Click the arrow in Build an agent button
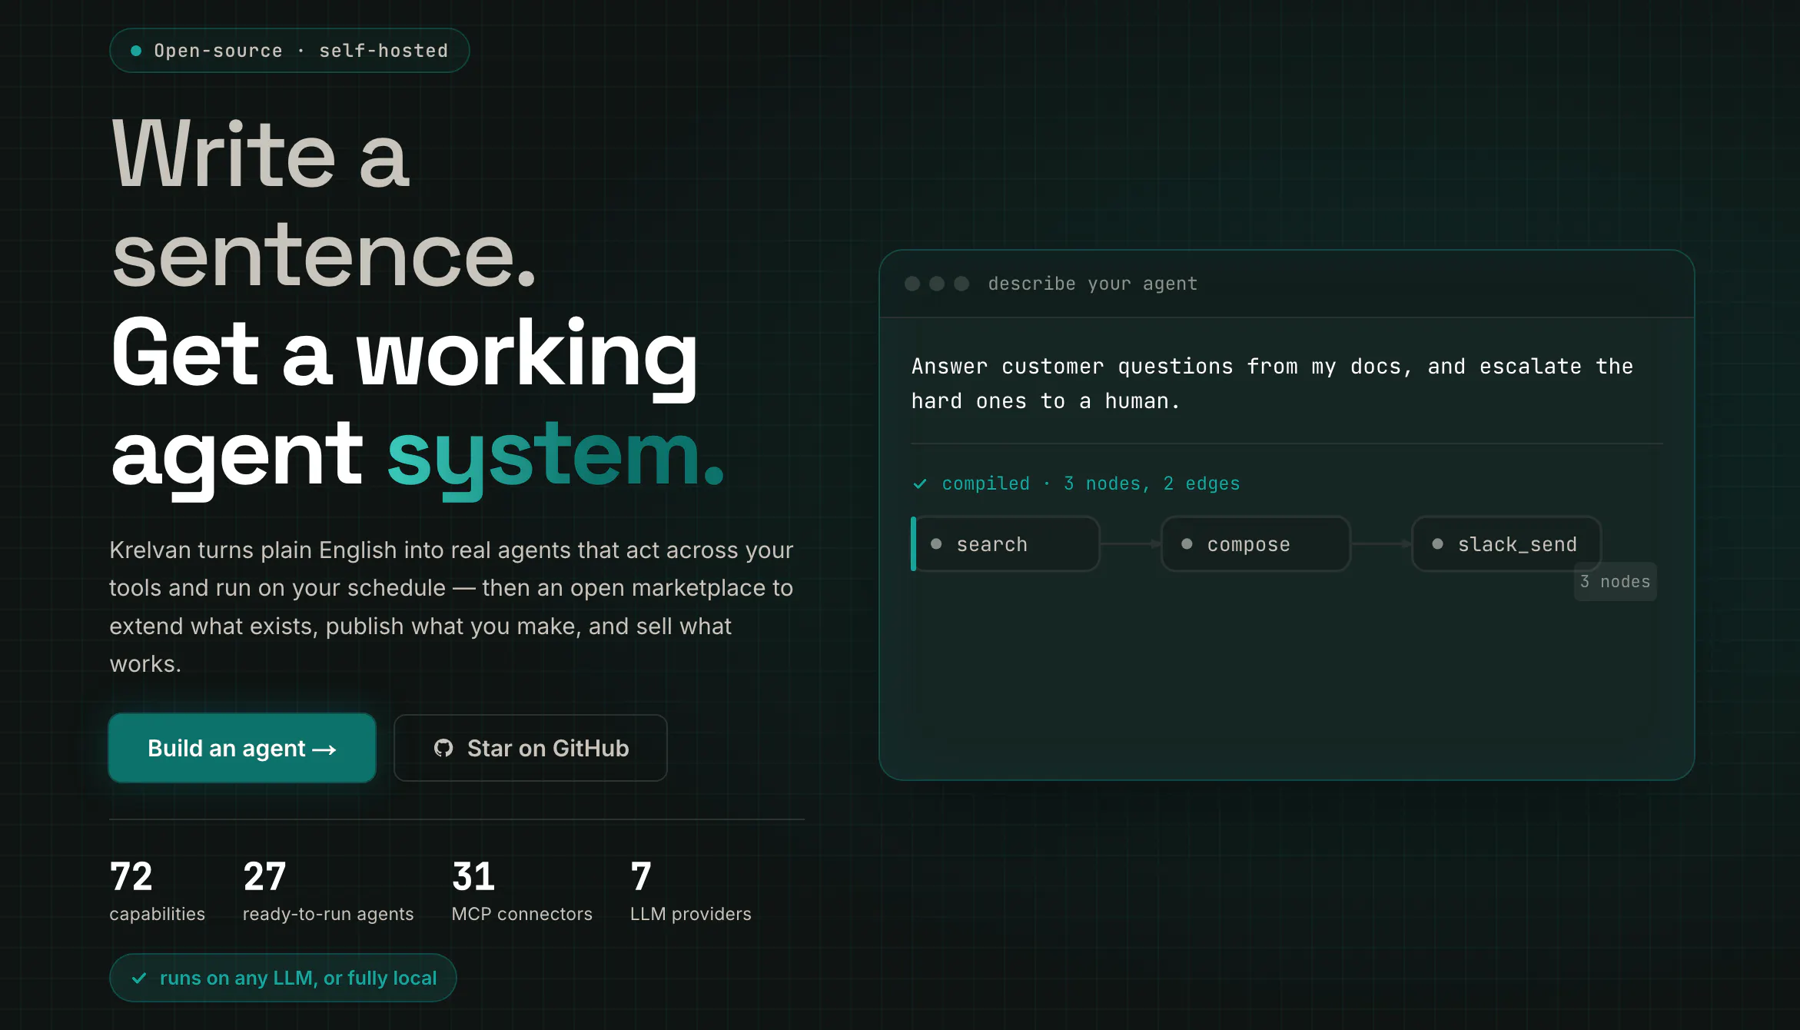 pyautogui.click(x=324, y=749)
